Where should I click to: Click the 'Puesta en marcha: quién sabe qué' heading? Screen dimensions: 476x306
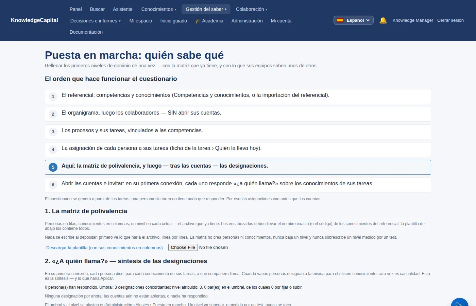coord(134,55)
